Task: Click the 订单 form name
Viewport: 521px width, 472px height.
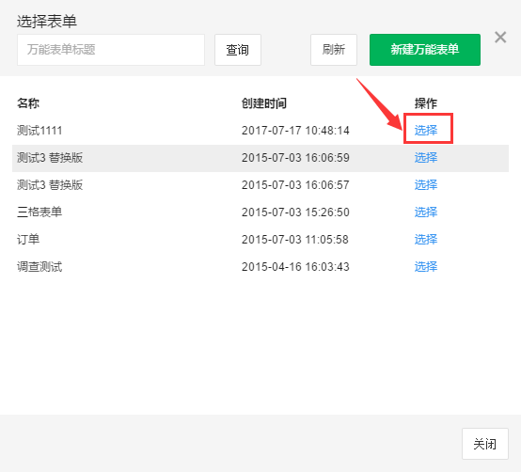Action: pyautogui.click(x=28, y=239)
